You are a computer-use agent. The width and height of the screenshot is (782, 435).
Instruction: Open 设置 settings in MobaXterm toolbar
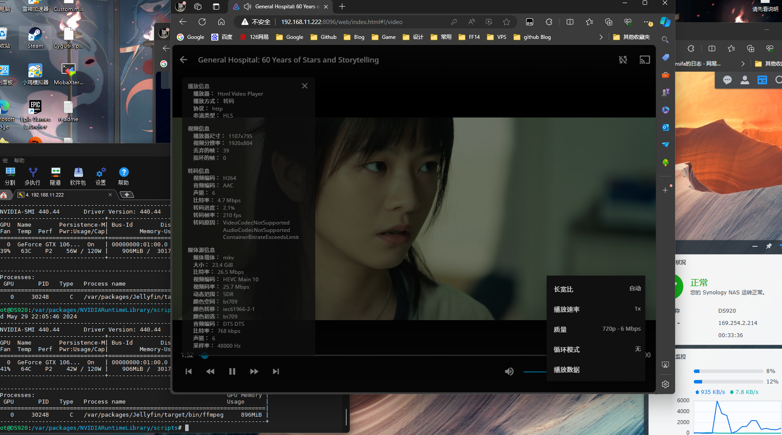(101, 176)
